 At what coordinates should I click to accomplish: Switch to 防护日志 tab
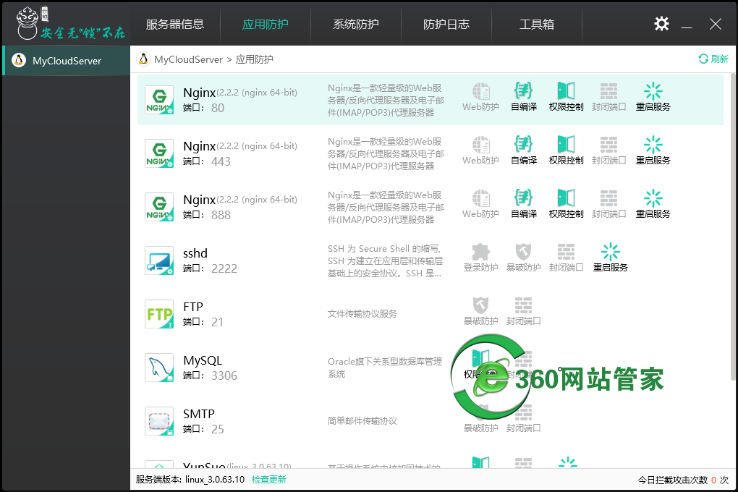446,24
